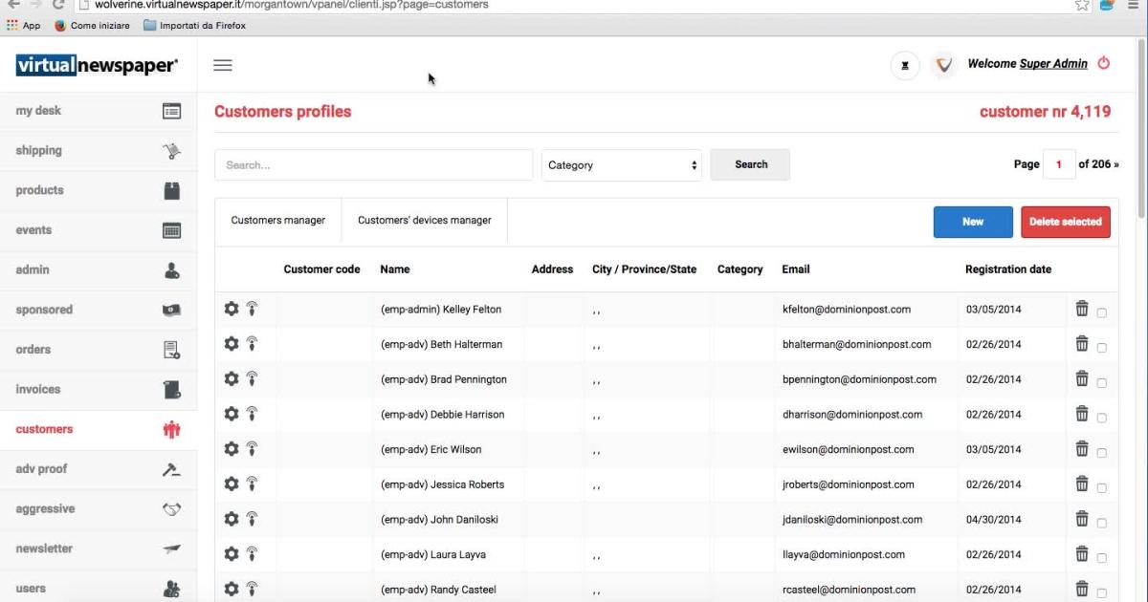This screenshot has width=1148, height=602.
Task: Click the hourglass icon in header
Action: point(905,65)
